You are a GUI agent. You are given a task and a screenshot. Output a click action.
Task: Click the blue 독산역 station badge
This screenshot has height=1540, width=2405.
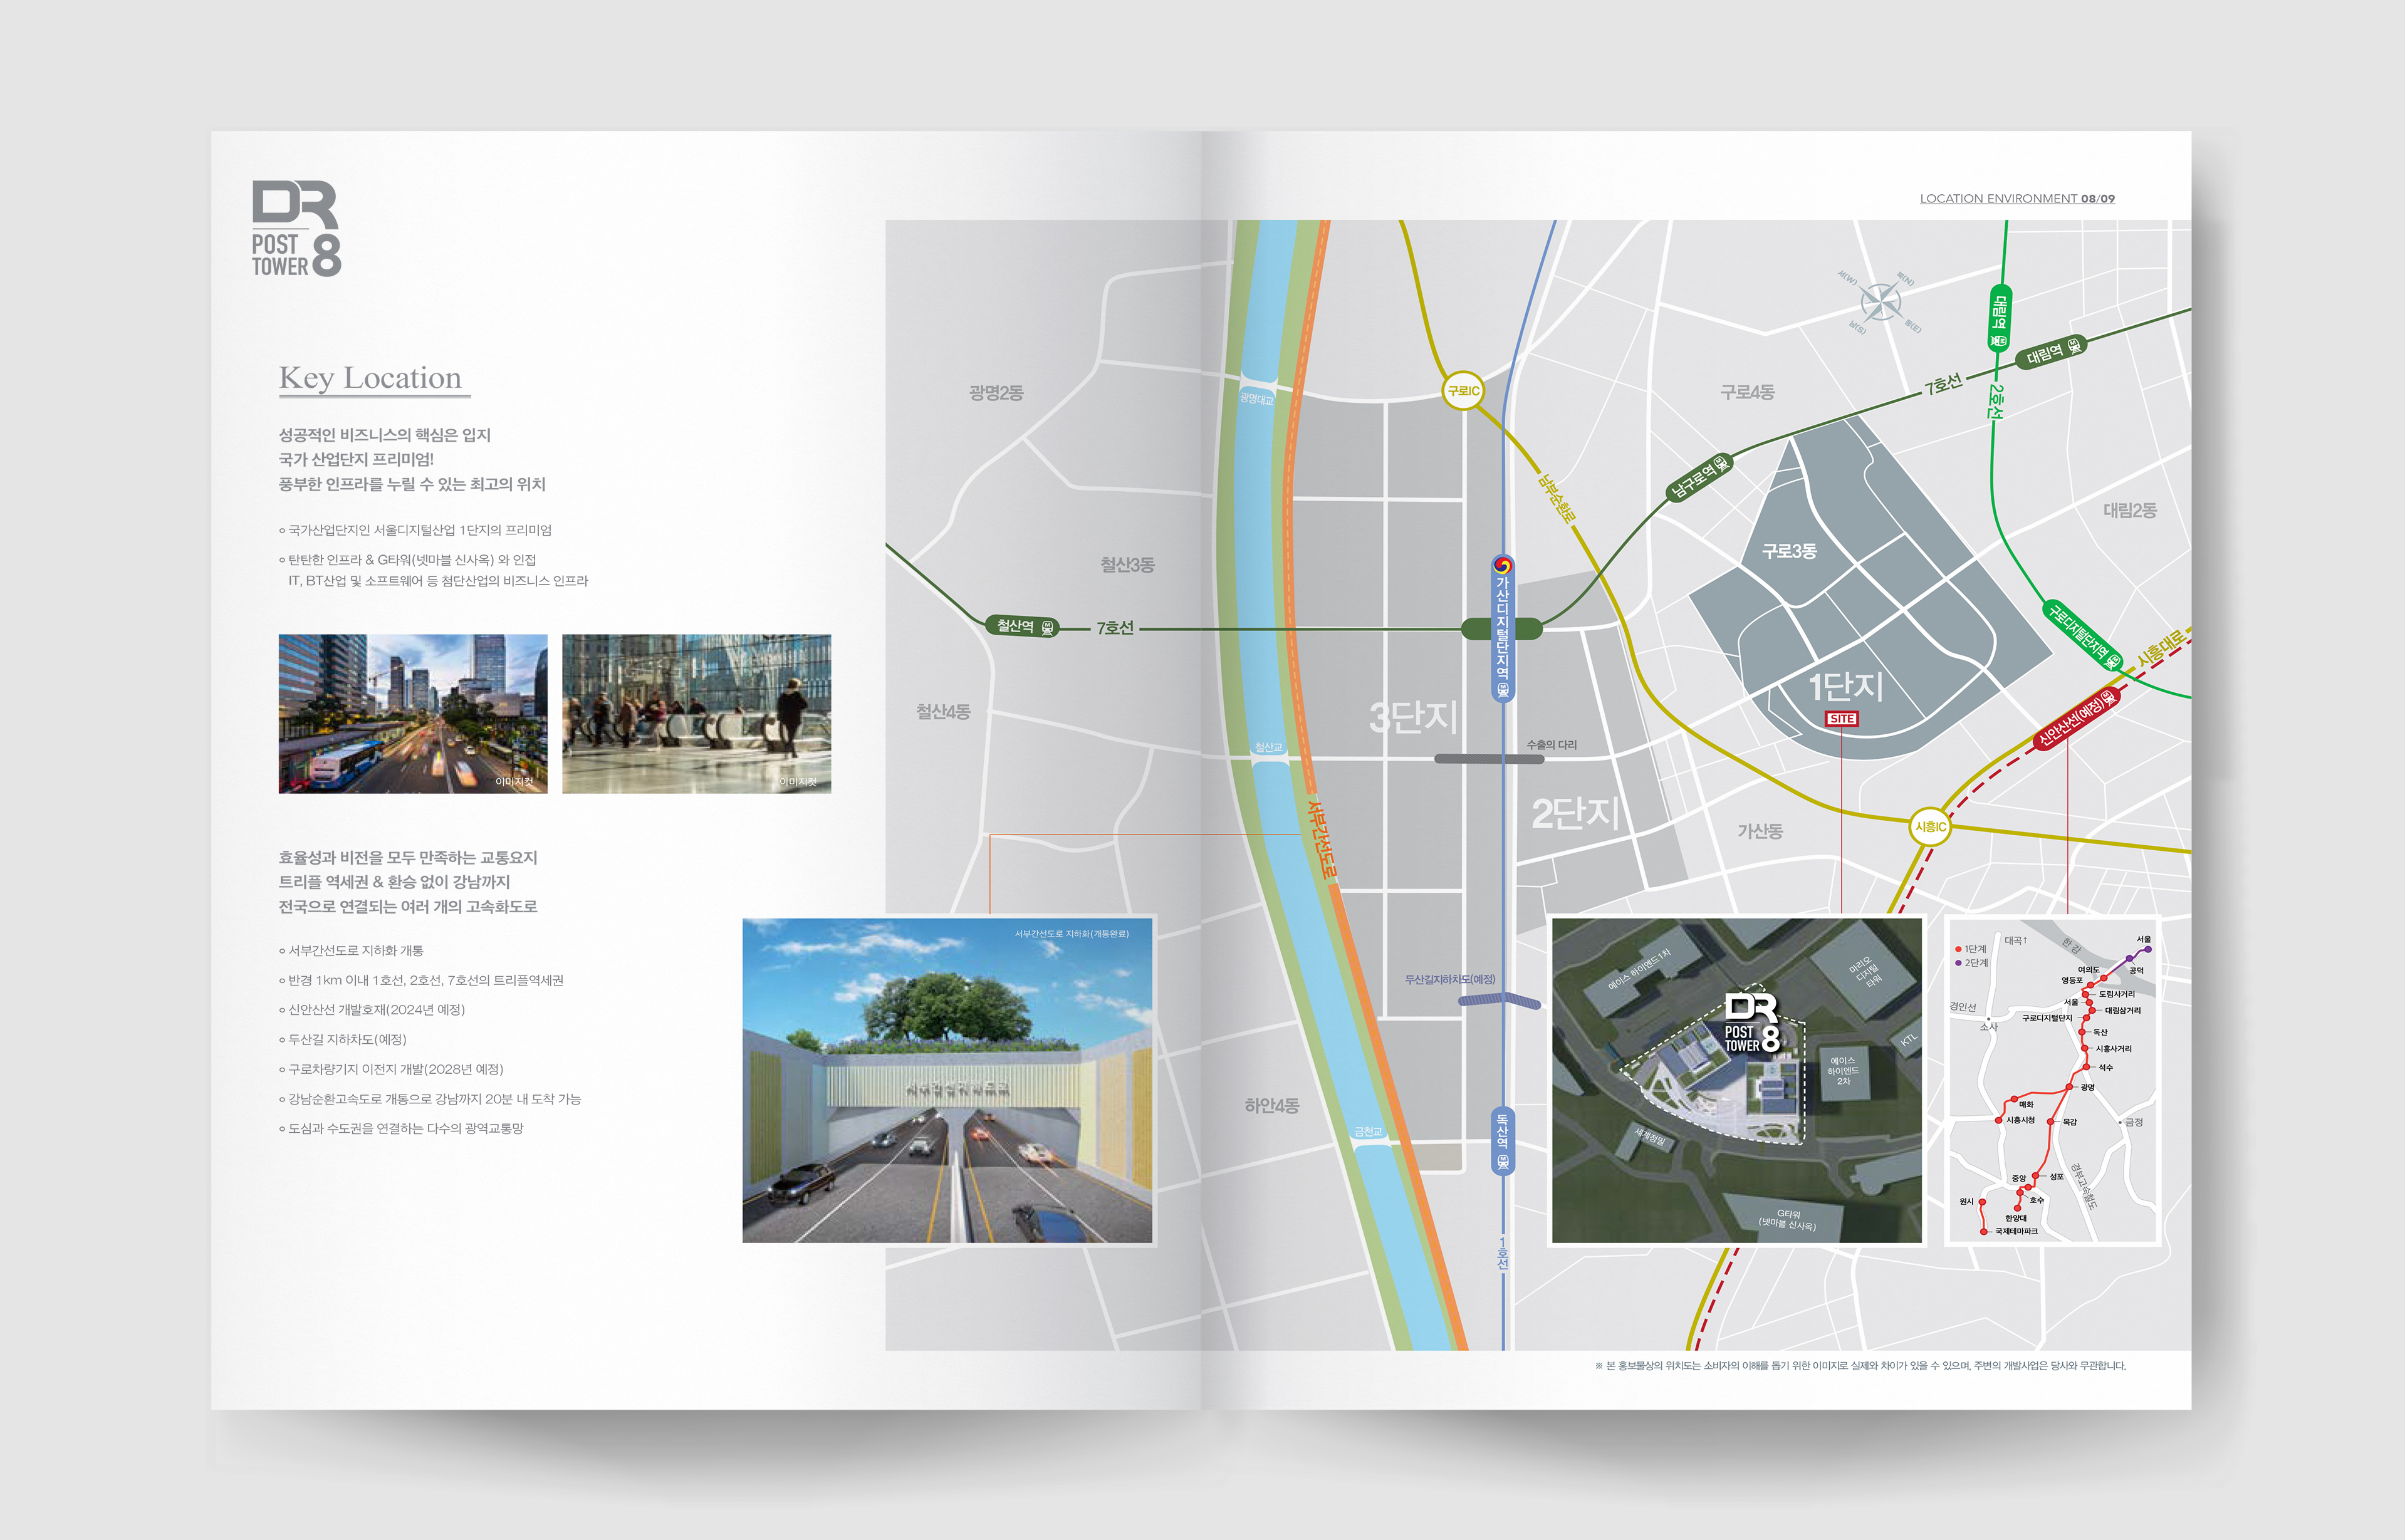click(1502, 1141)
